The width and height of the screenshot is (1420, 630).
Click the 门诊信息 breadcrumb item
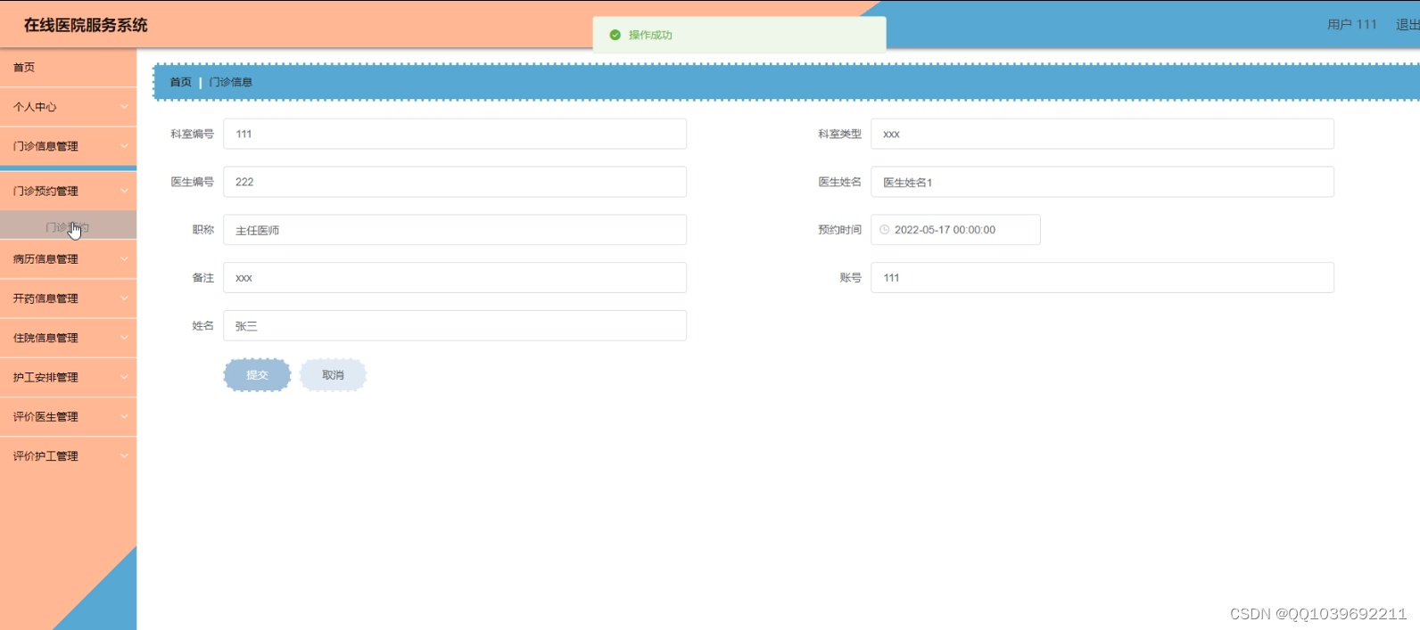[x=231, y=82]
